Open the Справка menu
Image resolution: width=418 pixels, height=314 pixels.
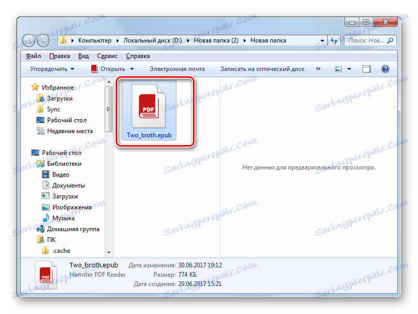(138, 56)
